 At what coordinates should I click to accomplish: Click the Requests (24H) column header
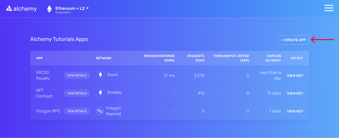196,58
